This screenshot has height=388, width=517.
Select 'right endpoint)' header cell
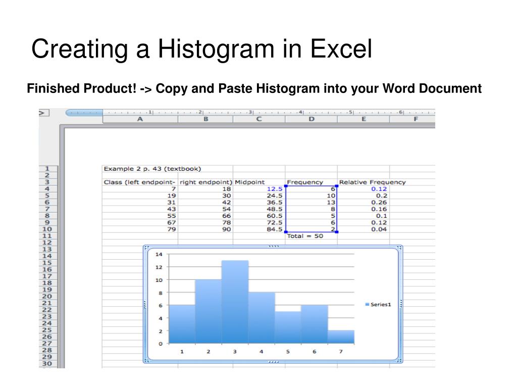click(x=206, y=182)
